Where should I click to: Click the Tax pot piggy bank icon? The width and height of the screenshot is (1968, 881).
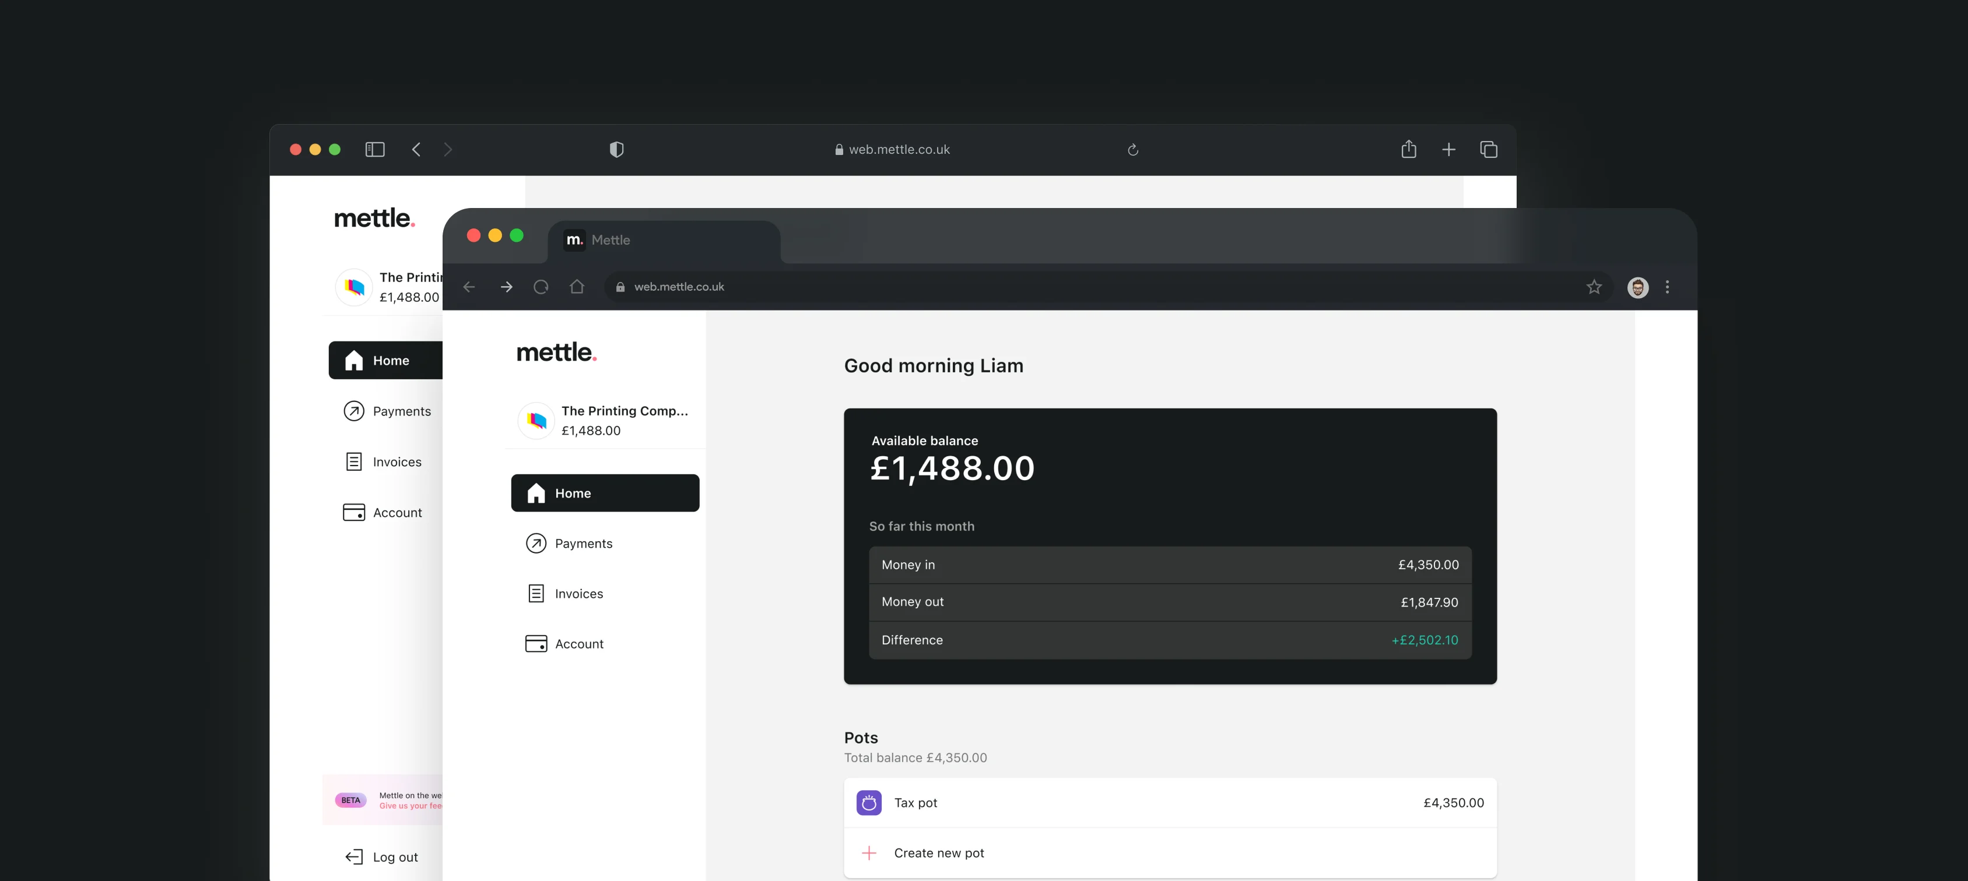pos(869,802)
